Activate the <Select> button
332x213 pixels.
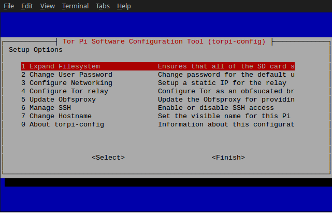coord(108,158)
